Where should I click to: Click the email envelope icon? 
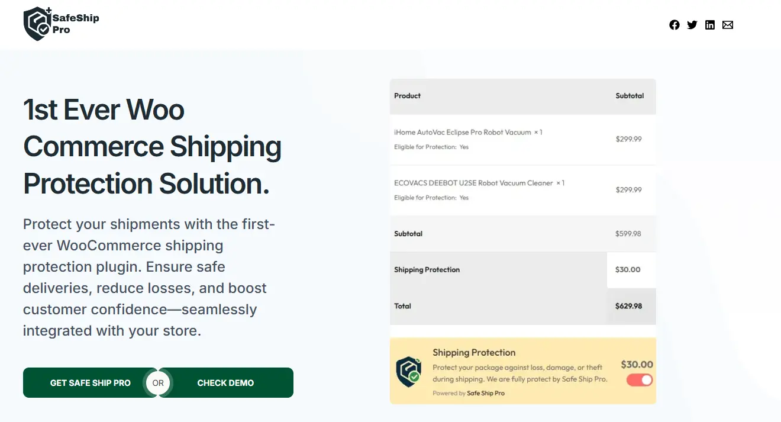coord(728,25)
